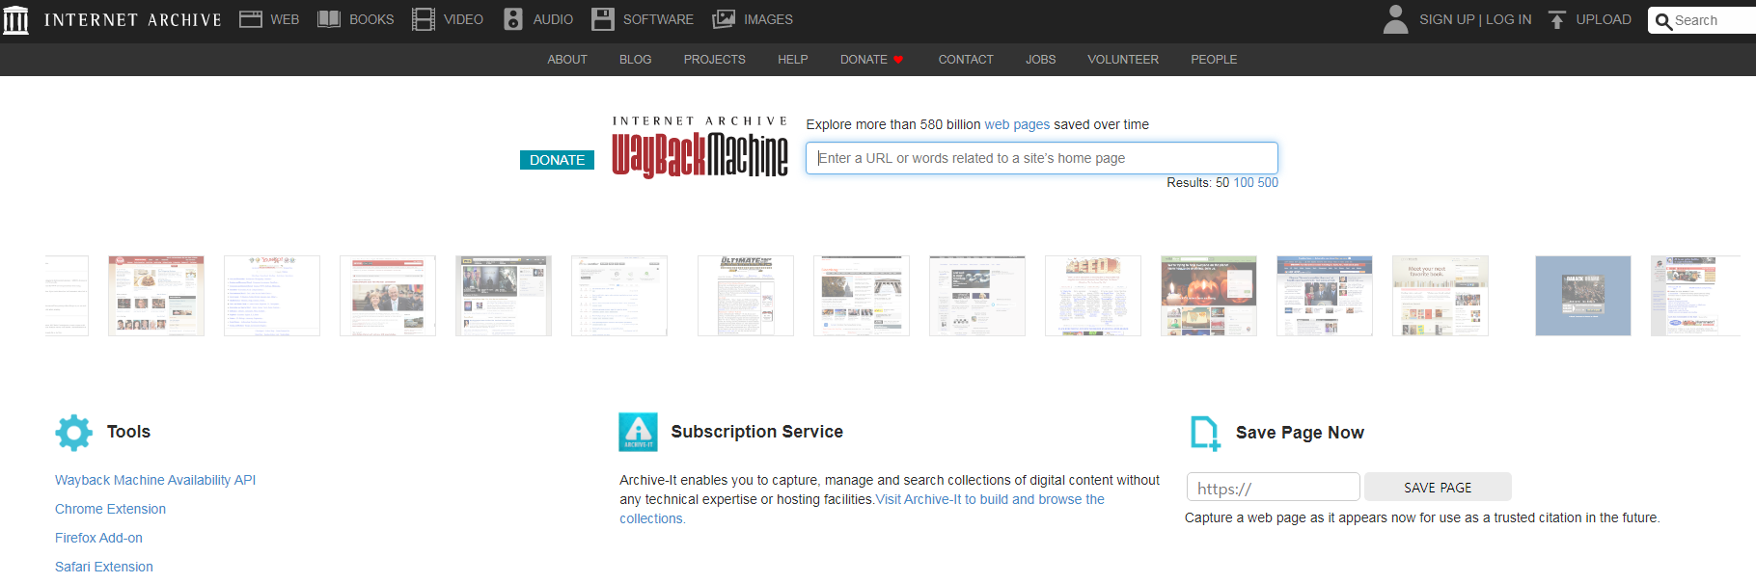
Task: Open the Software floppy disk icon
Action: 603,19
